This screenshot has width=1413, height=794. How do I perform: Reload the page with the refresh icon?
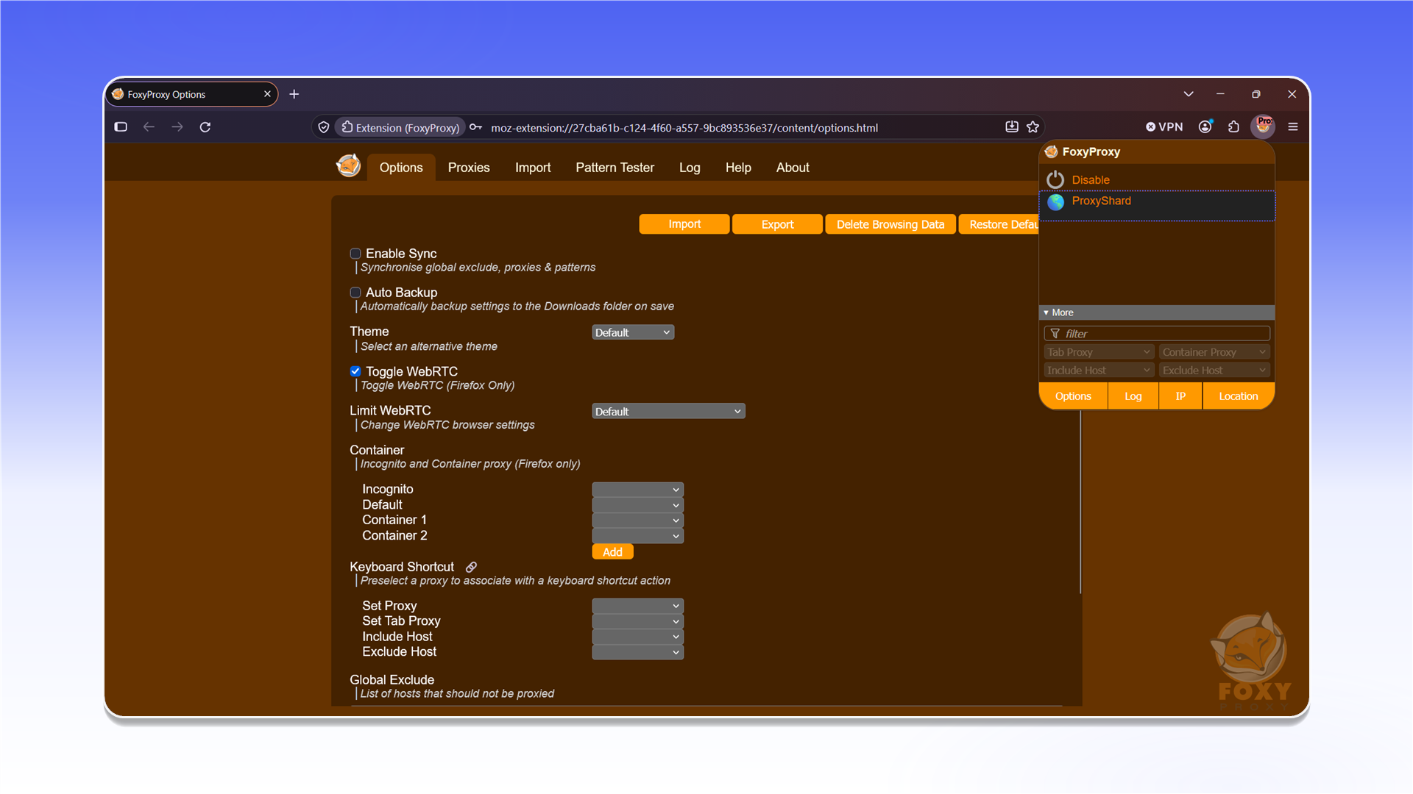point(205,127)
